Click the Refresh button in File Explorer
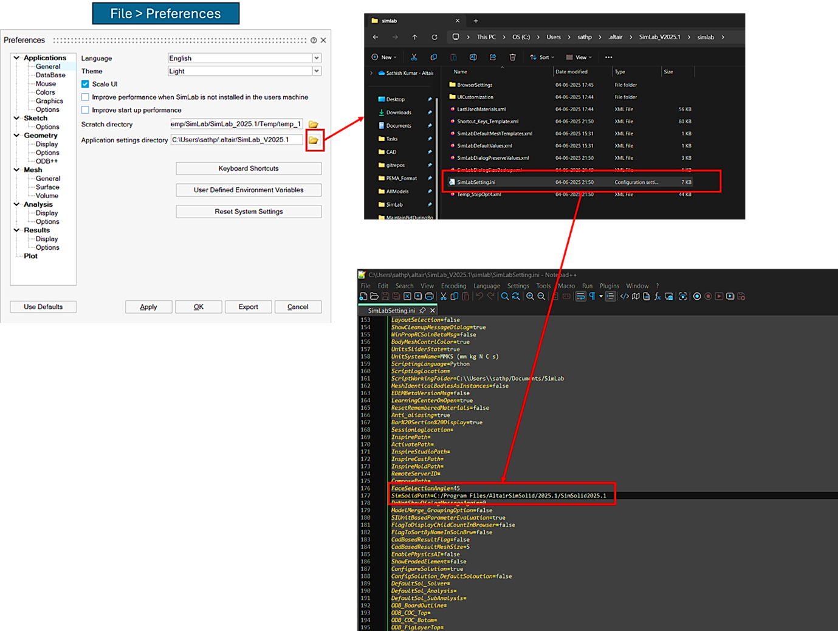 [434, 37]
